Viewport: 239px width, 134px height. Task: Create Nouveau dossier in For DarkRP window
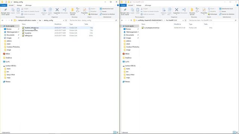point(192,12)
